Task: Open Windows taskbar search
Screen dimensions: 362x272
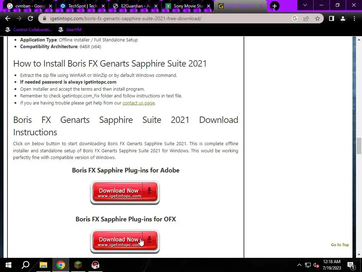Action: tap(25, 265)
